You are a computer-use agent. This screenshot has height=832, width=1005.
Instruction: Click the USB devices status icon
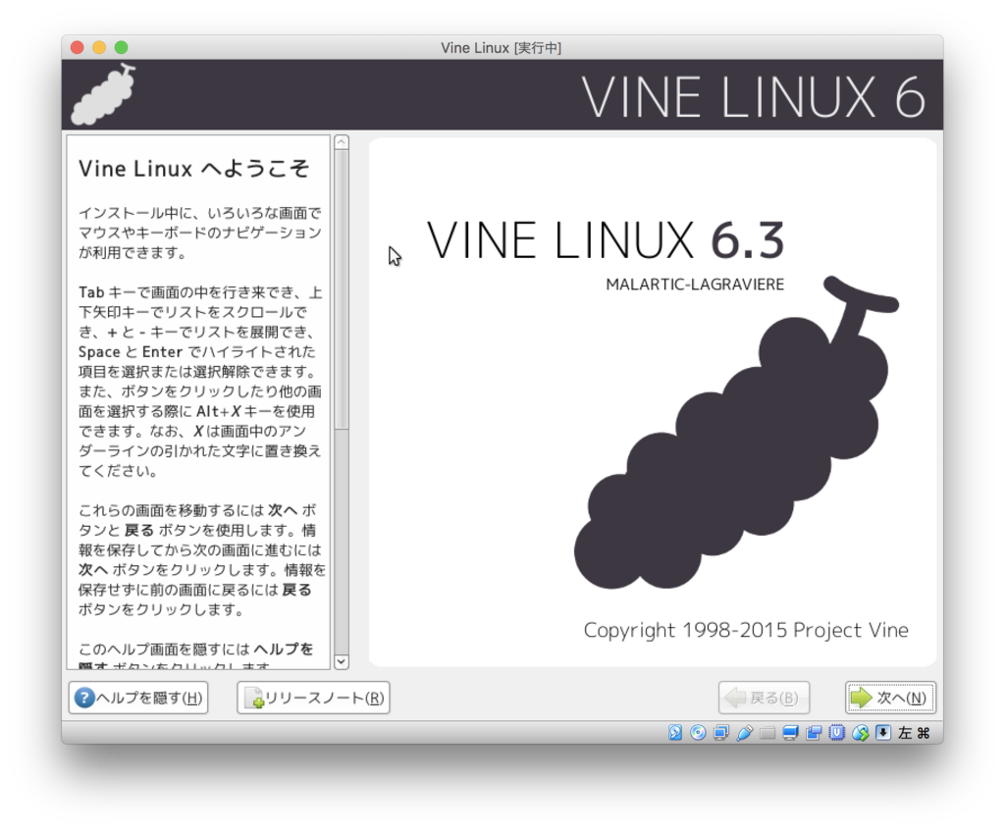tap(744, 733)
